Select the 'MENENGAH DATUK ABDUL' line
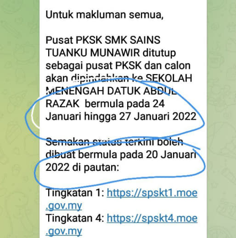This screenshot has width=236, height=238. (x=111, y=91)
